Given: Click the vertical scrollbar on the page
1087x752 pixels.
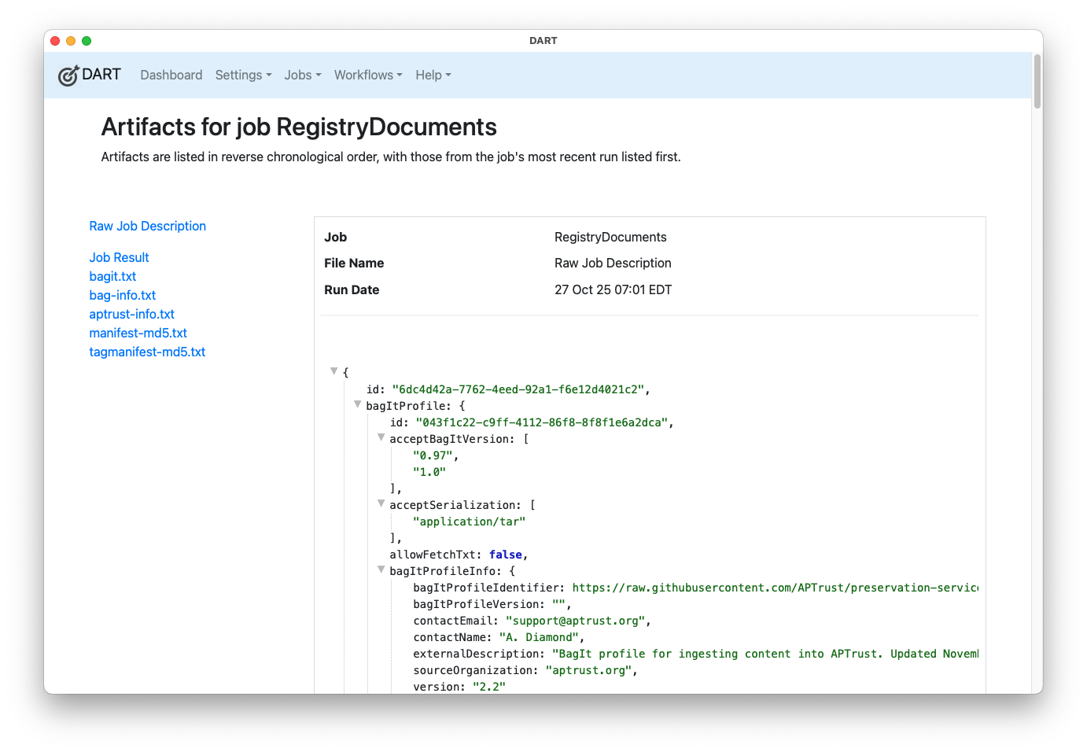Looking at the screenshot, I should (x=1037, y=82).
